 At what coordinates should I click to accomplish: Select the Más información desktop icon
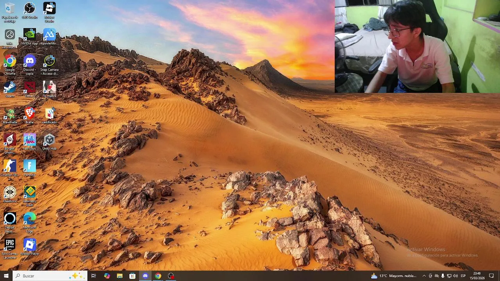click(x=10, y=39)
